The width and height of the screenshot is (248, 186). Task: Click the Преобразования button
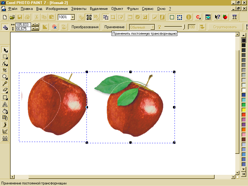point(85,27)
